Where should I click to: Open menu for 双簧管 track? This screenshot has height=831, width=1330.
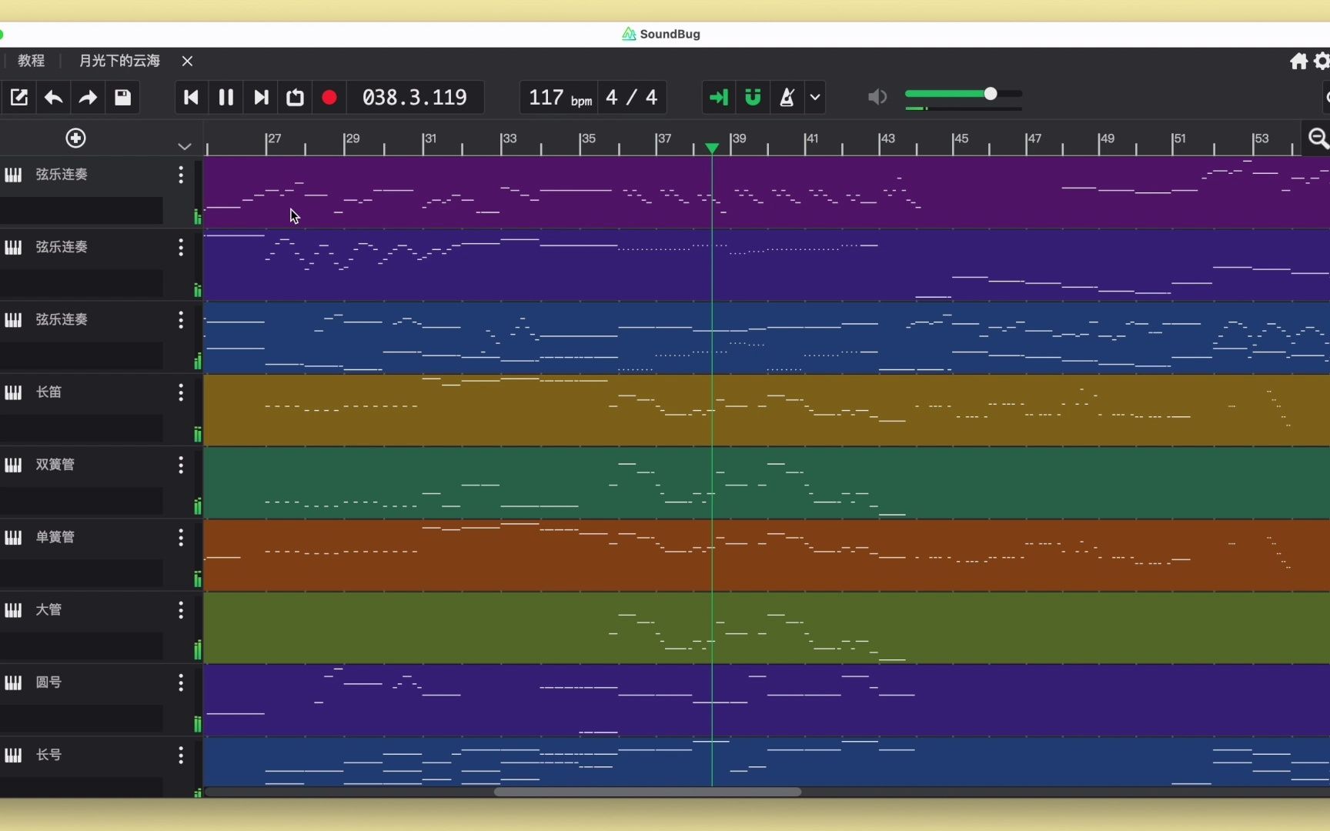click(181, 465)
